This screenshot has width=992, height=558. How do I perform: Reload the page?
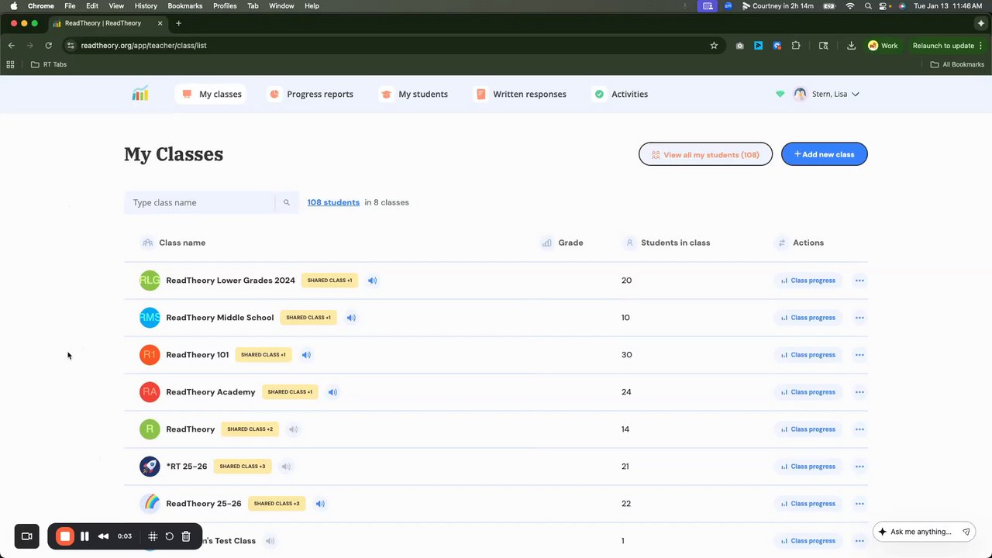point(48,46)
